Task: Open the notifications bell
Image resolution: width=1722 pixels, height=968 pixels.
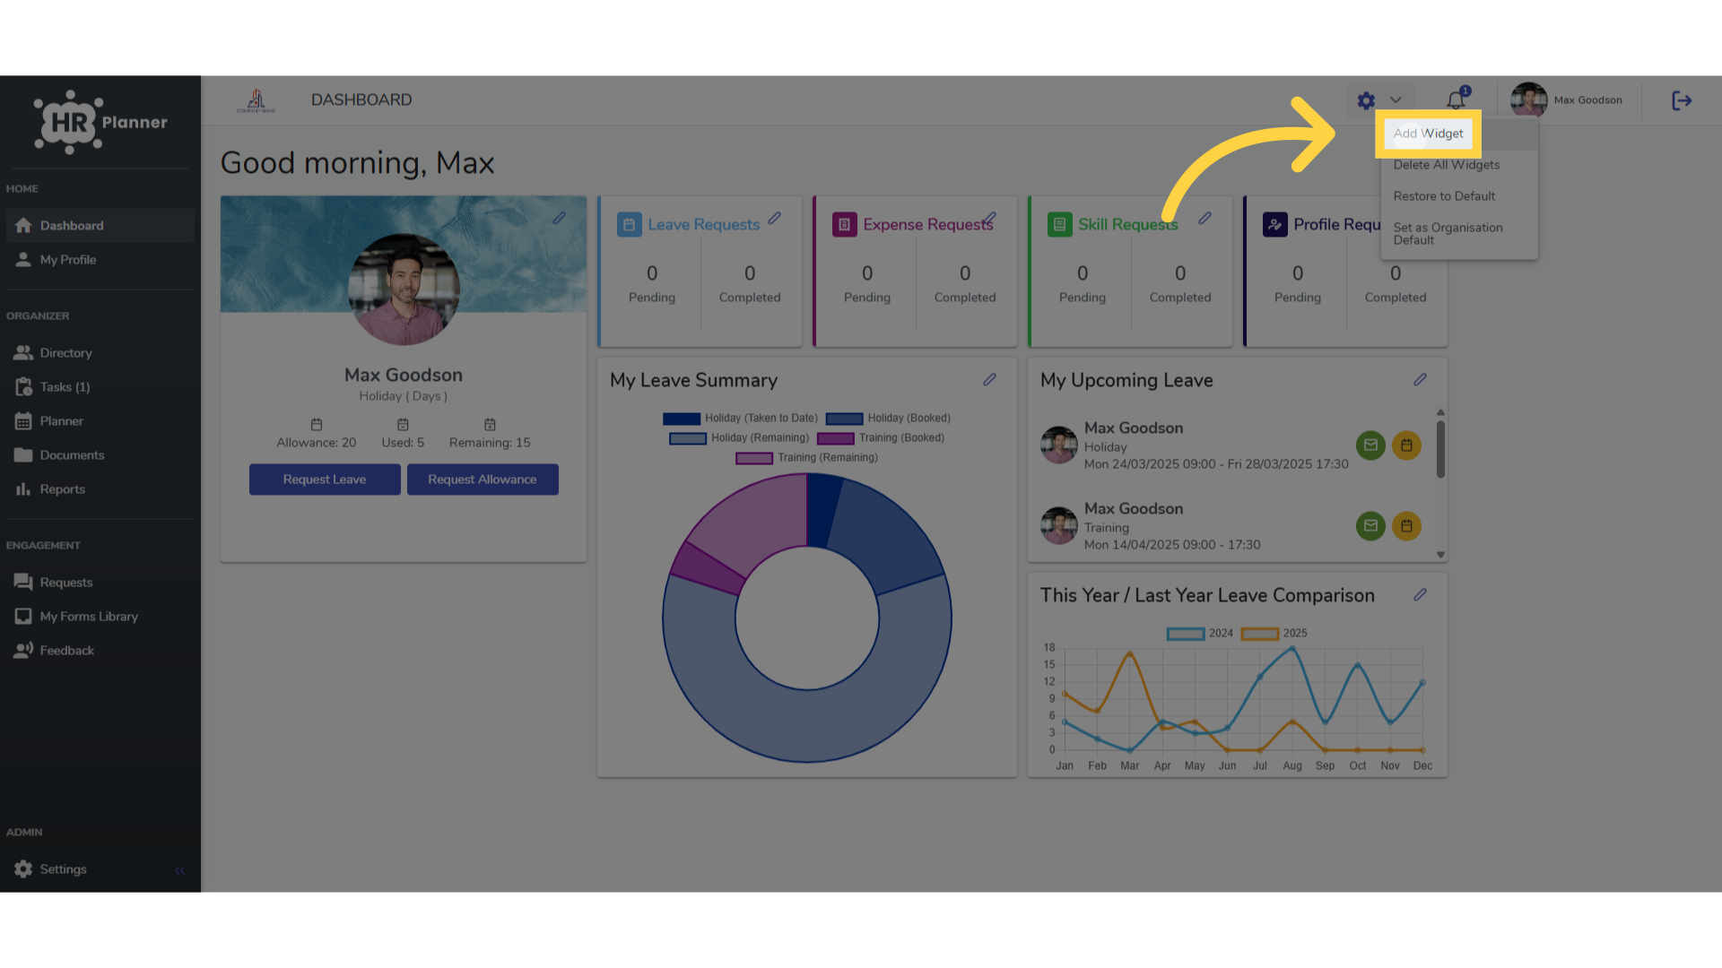Action: [1457, 99]
